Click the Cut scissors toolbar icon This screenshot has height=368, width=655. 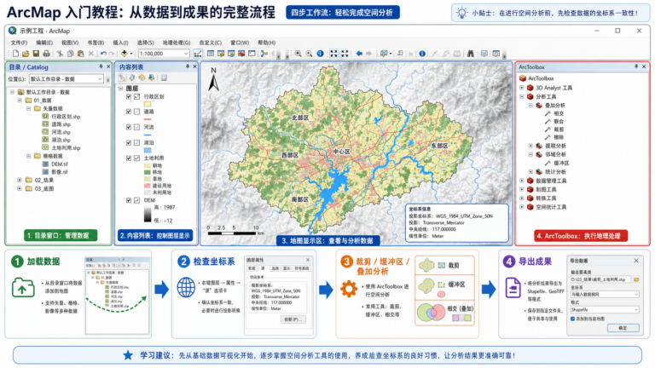point(60,54)
